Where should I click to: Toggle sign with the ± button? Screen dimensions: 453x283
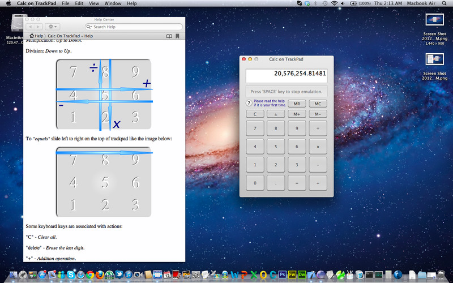coord(276,114)
